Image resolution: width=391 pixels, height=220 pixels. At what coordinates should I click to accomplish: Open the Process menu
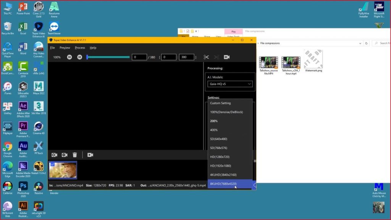coord(80,48)
